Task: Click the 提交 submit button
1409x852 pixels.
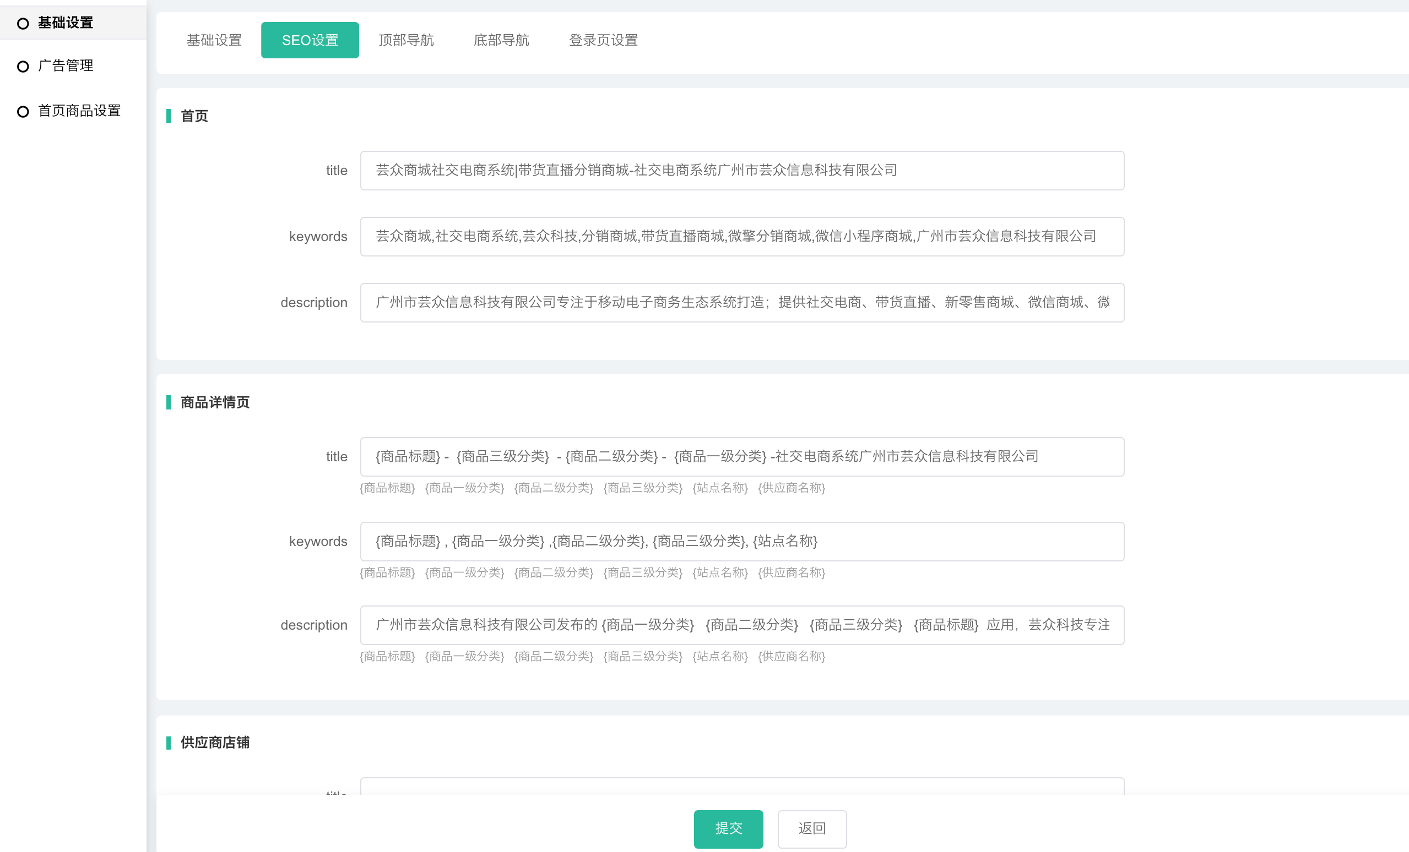Action: click(x=728, y=828)
